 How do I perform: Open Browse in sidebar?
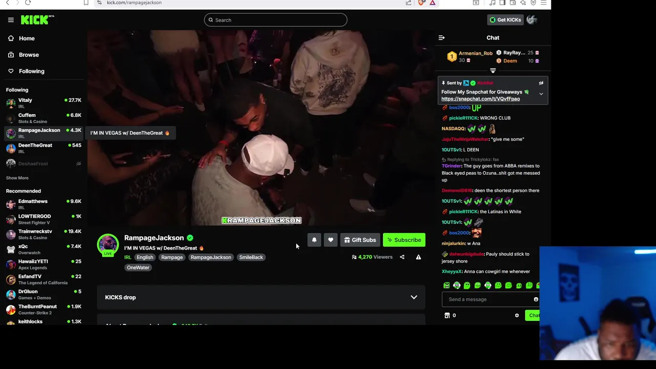tap(43, 55)
